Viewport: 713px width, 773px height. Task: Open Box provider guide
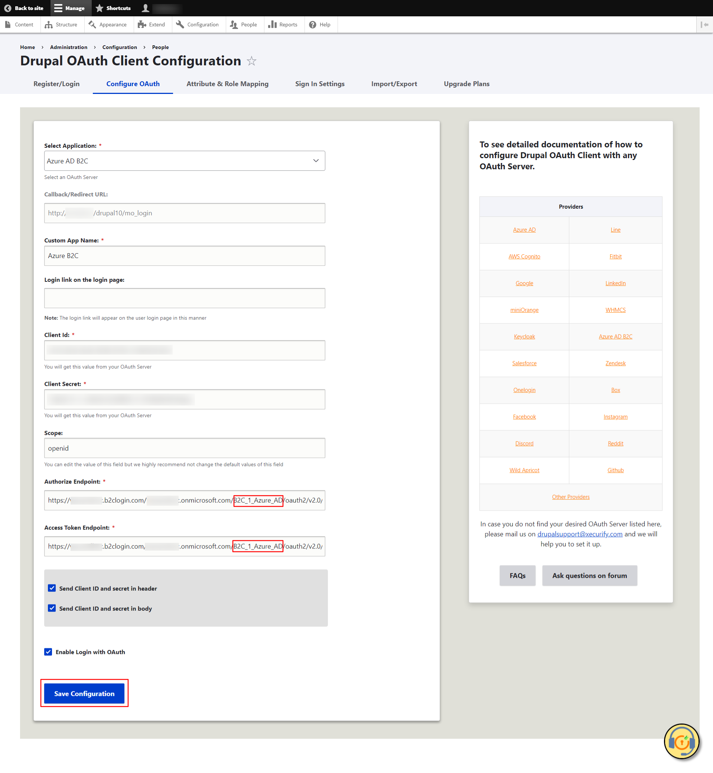pyautogui.click(x=615, y=390)
